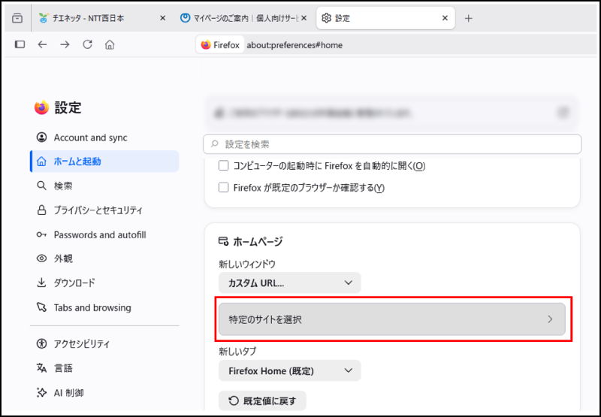Switch to the マイページのご案内 tab
Viewport: 601px width, 417px height.
tap(243, 18)
